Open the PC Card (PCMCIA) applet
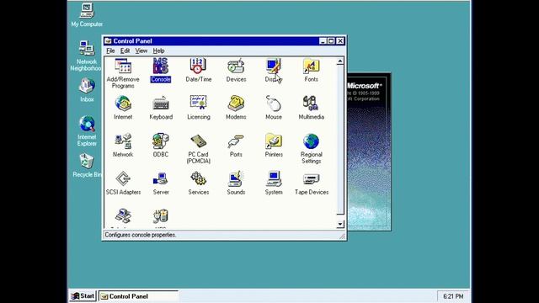The image size is (539, 303). pyautogui.click(x=199, y=148)
